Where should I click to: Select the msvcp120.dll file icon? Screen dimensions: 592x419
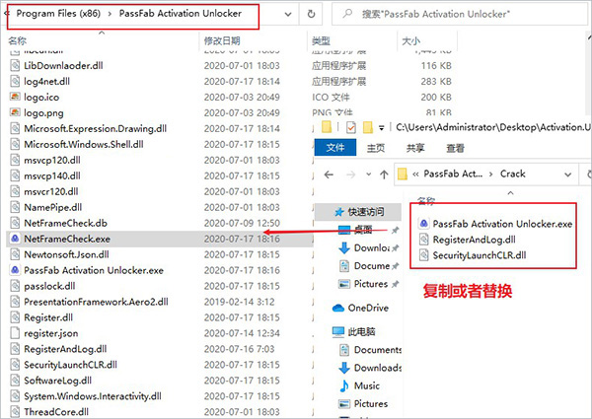(15, 161)
